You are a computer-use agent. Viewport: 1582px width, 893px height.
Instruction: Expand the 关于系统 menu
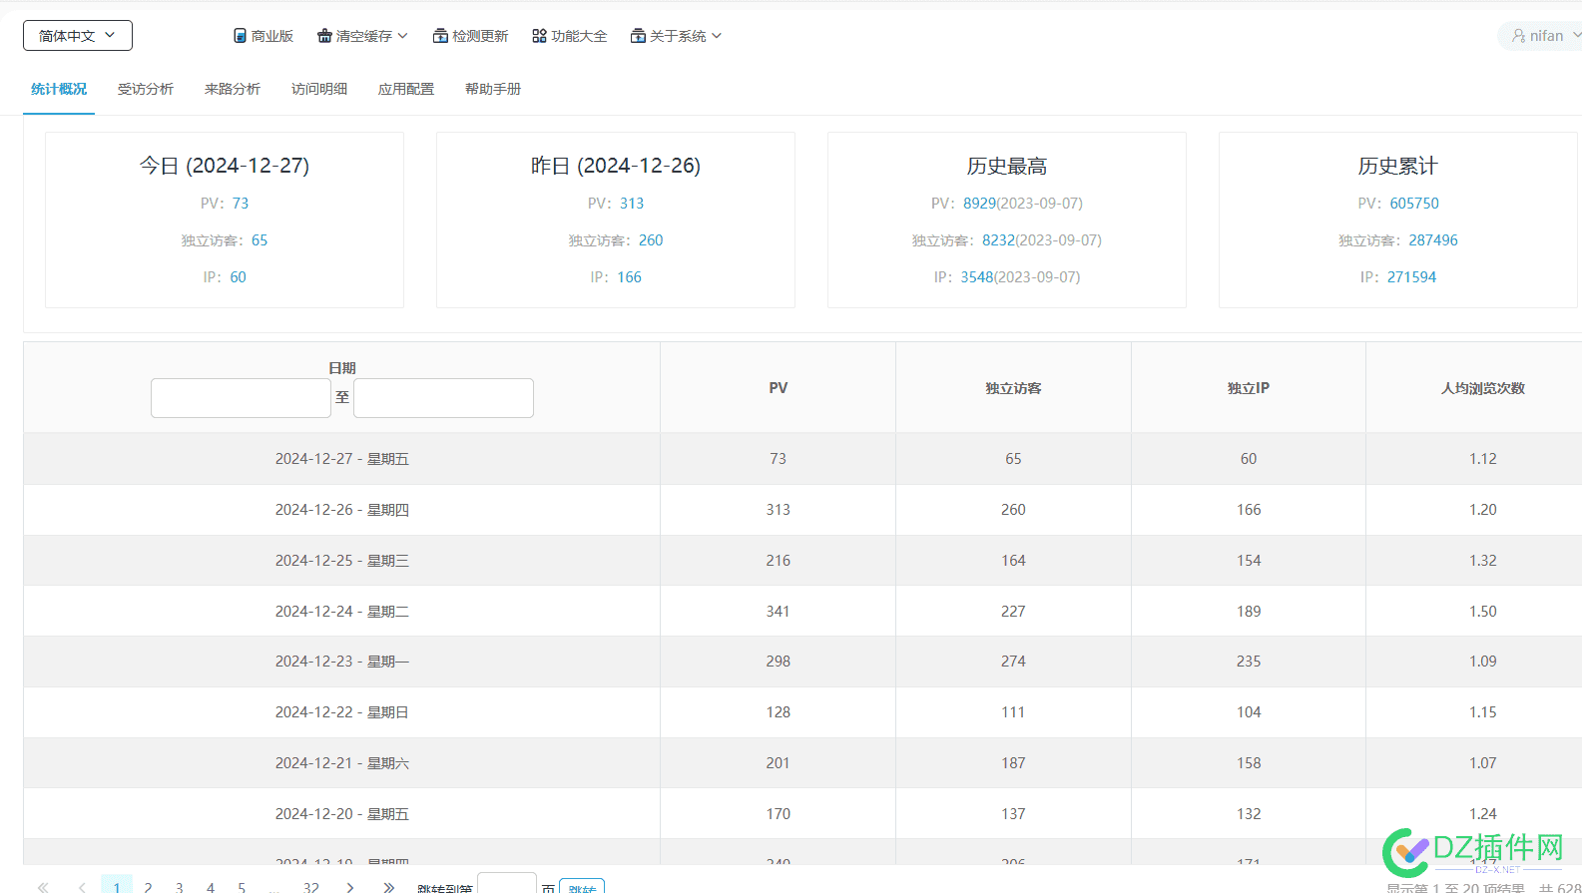pos(676,36)
